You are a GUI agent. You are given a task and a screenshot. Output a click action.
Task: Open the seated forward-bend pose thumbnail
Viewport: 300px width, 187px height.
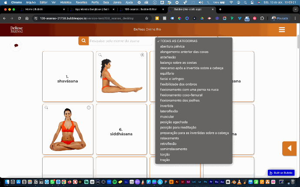(121, 76)
